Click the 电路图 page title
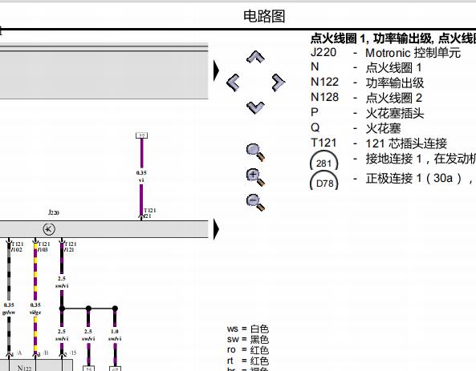 264,16
